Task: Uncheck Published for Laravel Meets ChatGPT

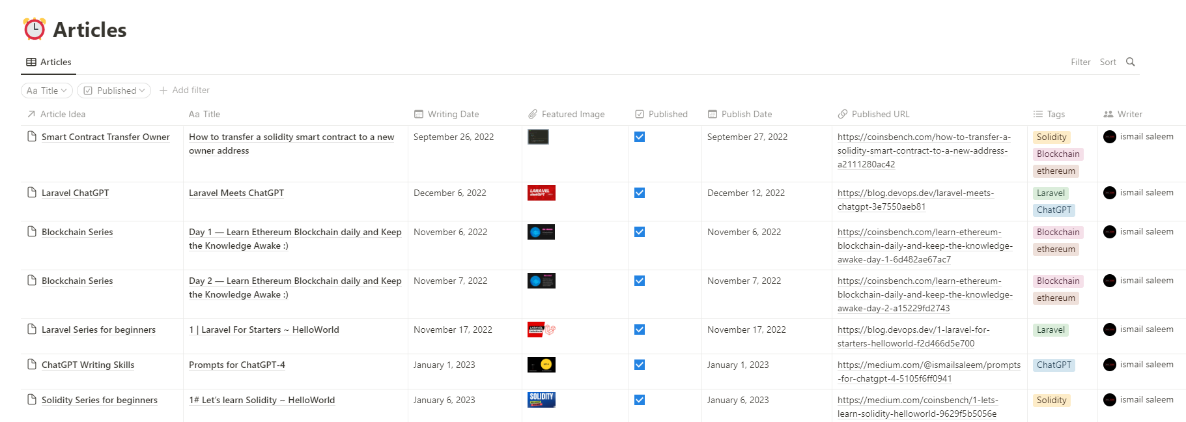Action: (640, 193)
